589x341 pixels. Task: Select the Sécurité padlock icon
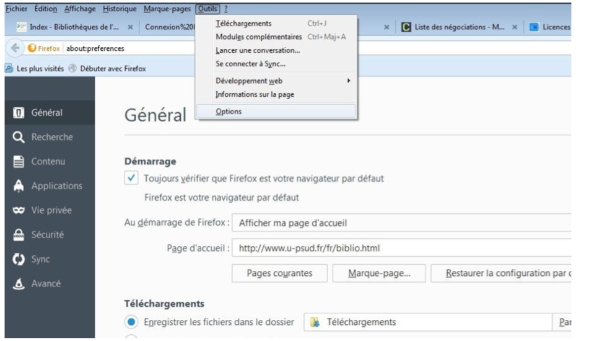tap(19, 234)
